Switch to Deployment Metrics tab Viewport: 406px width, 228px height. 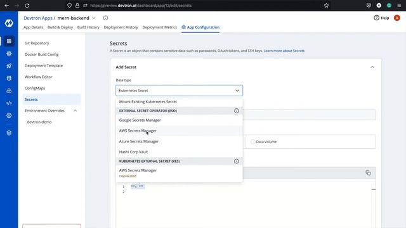pos(159,27)
